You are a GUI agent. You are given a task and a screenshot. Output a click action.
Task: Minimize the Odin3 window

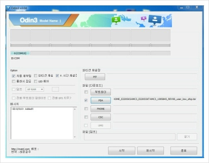[x=181, y=8]
